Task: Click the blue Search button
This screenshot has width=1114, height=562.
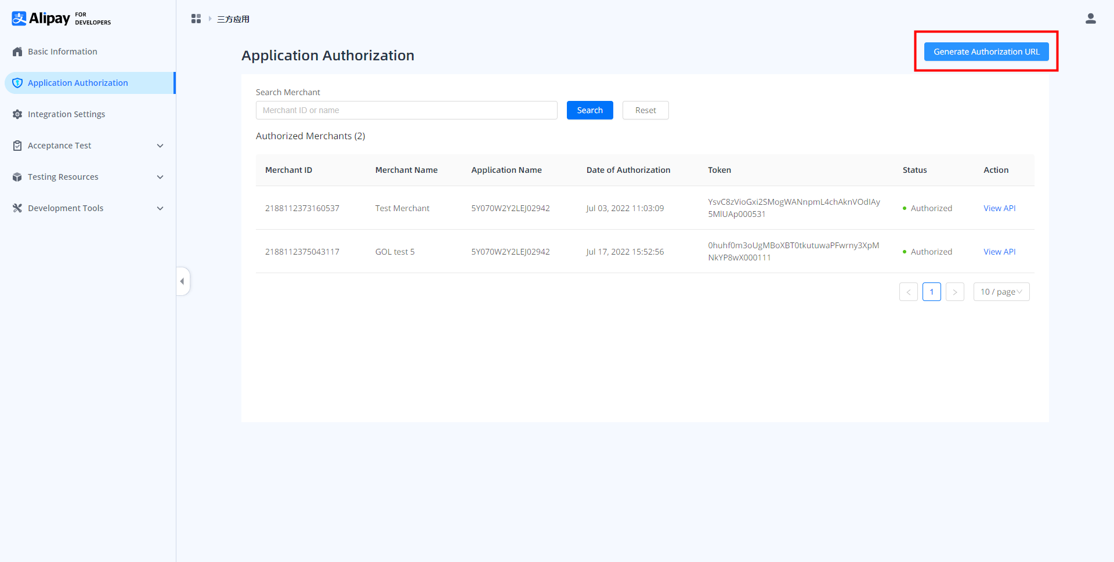Action: 589,110
